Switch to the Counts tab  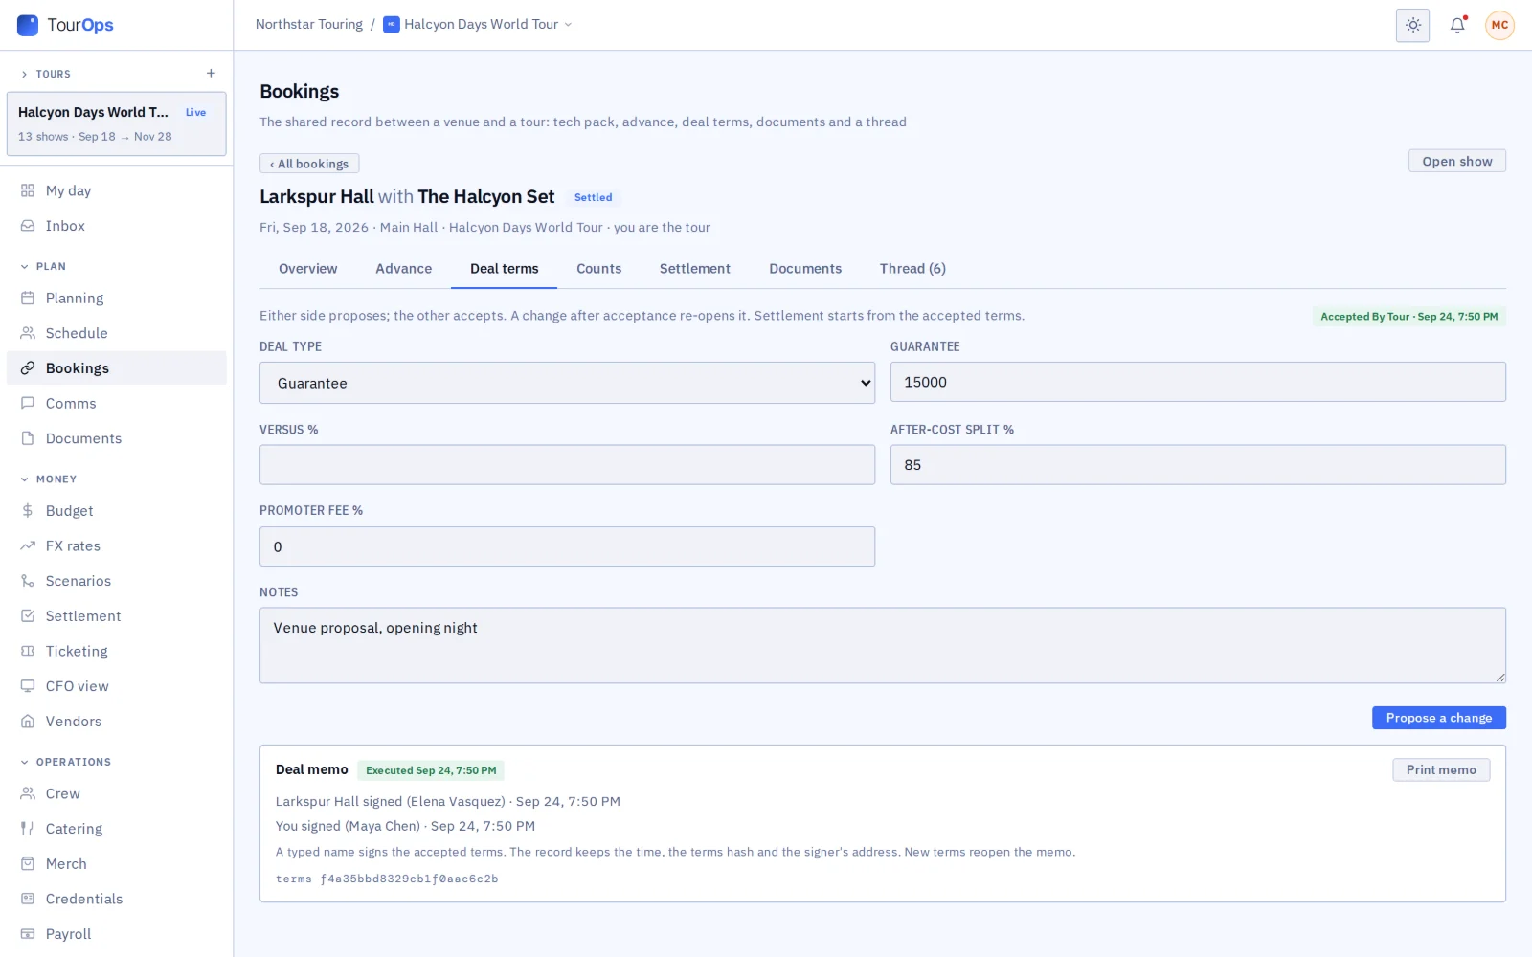pyautogui.click(x=598, y=269)
